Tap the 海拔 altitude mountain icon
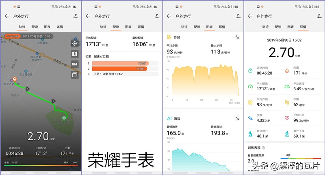325x175 pixels. click(169, 118)
